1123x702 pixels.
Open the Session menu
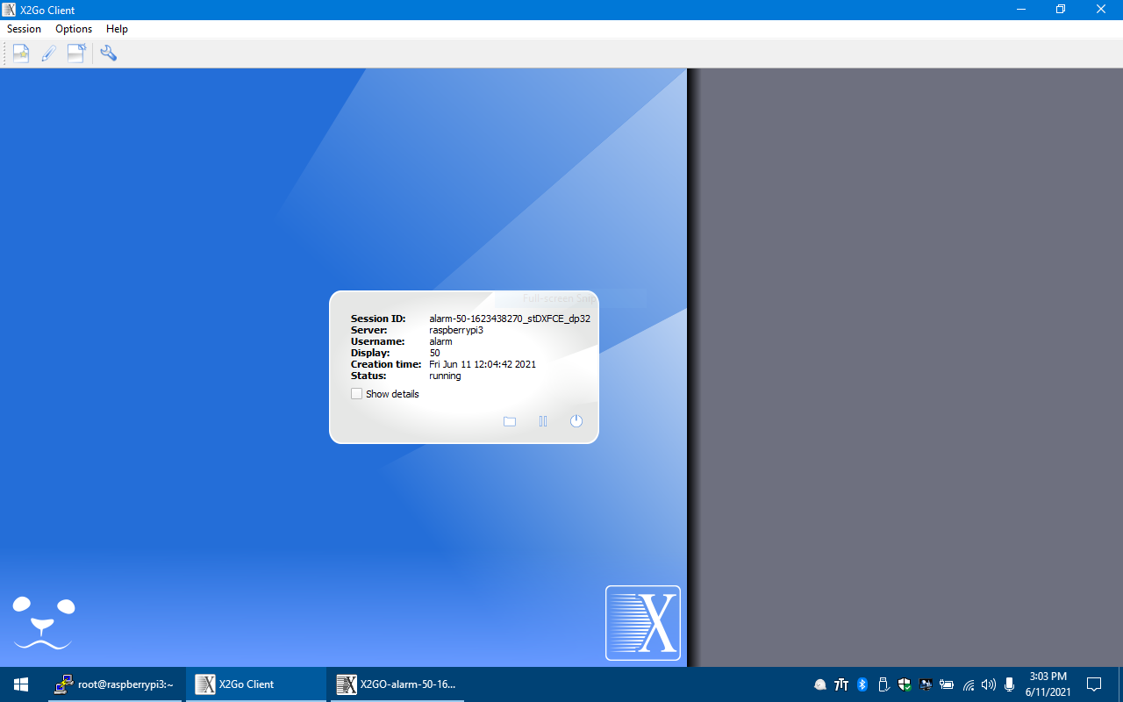click(x=24, y=29)
